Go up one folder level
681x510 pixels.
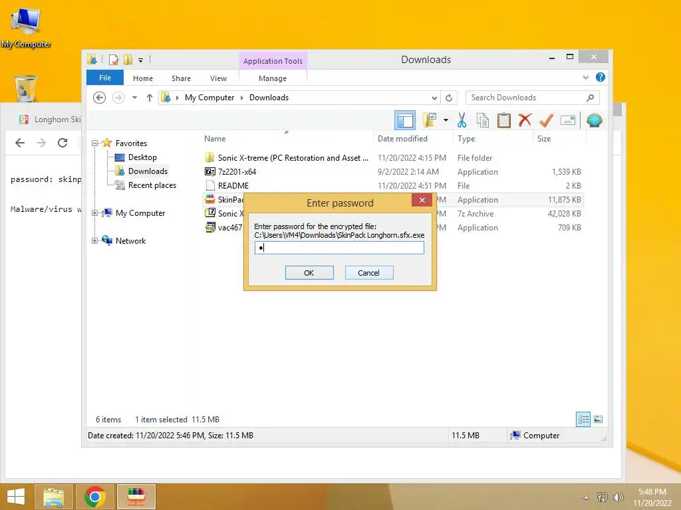[x=150, y=98]
